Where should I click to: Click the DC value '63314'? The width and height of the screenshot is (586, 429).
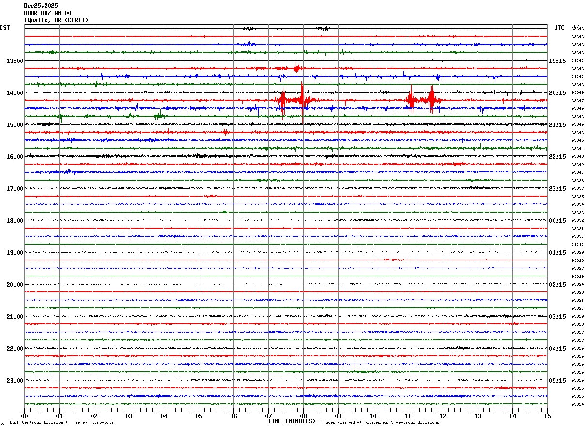(577, 404)
